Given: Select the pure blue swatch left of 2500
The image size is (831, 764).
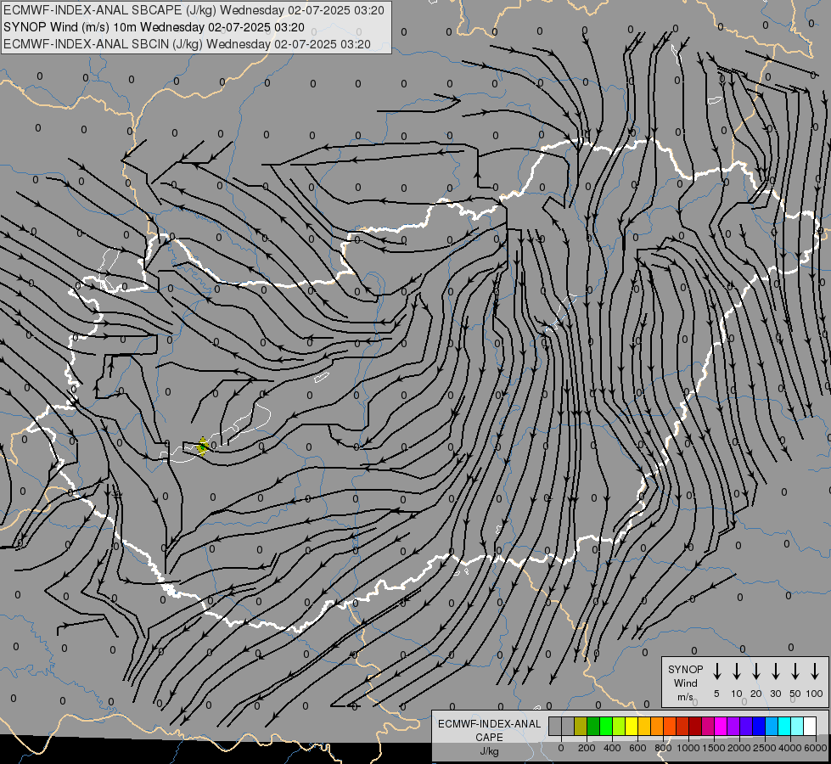Looking at the screenshot, I should click(759, 726).
